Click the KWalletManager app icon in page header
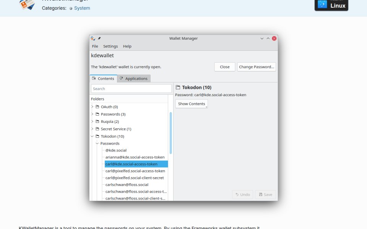Screen dimensions: 367x229 click(x=28, y=5)
